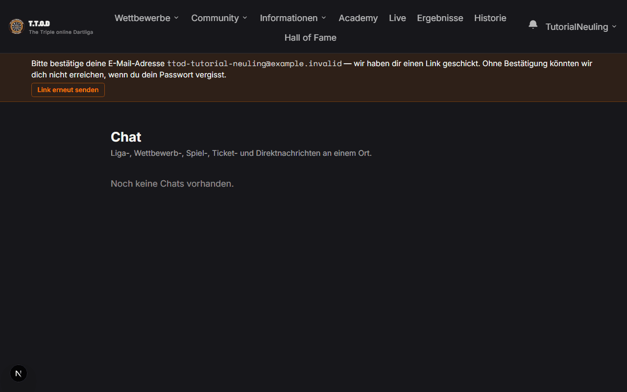Screen dimensions: 627x392
Task: Open the Live page
Action: [x=397, y=18]
